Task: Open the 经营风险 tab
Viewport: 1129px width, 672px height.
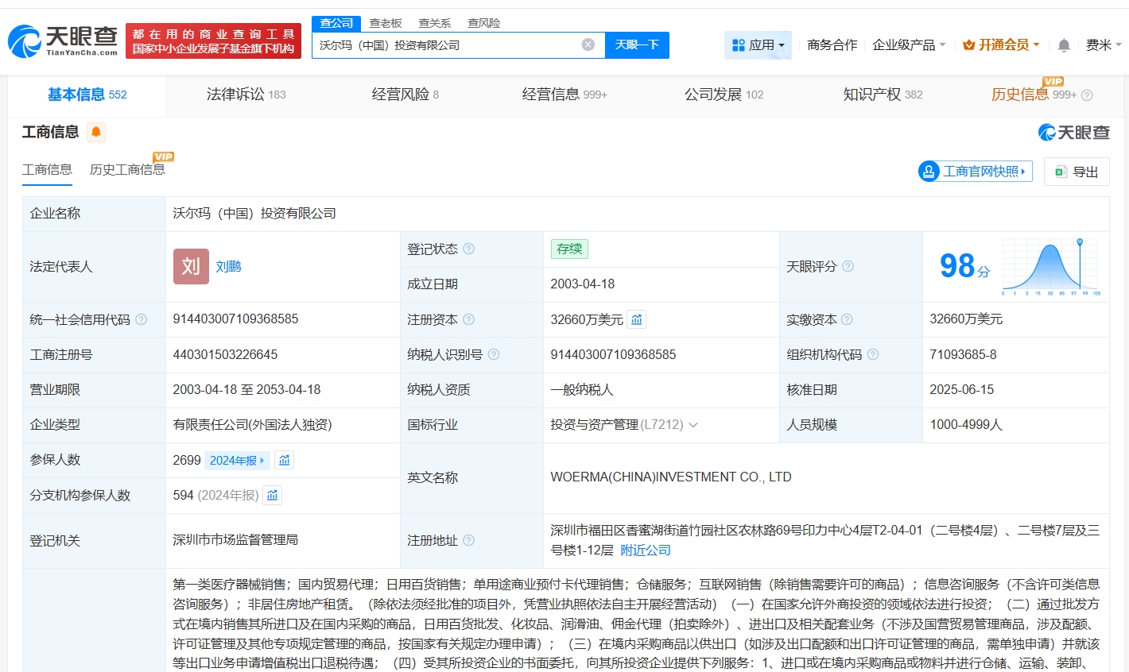Action: (405, 95)
